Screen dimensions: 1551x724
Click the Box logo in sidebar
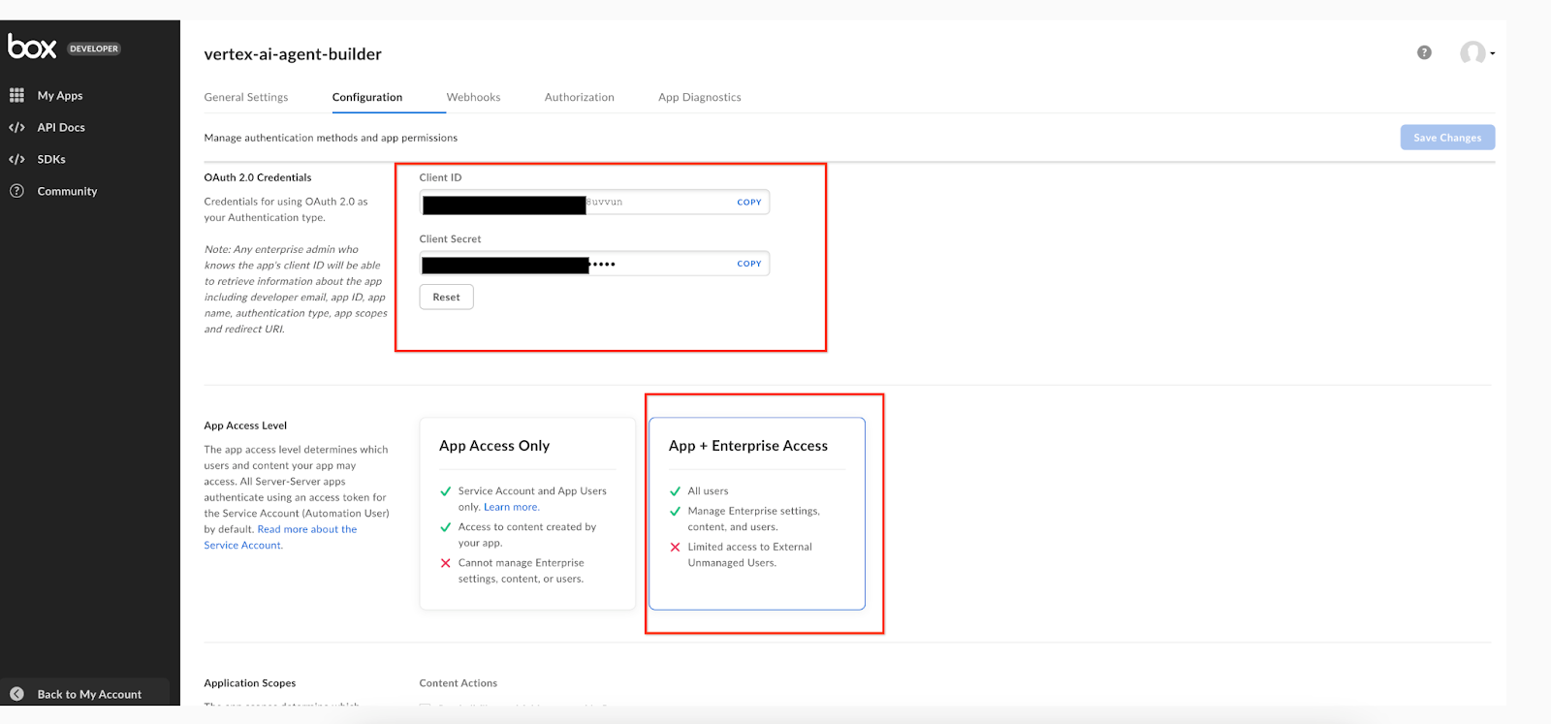click(x=32, y=47)
